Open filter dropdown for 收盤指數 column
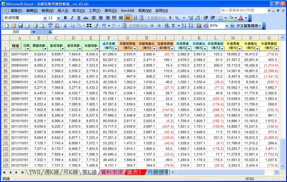Screen dimensions: 287x182 (x=97, y=49)
